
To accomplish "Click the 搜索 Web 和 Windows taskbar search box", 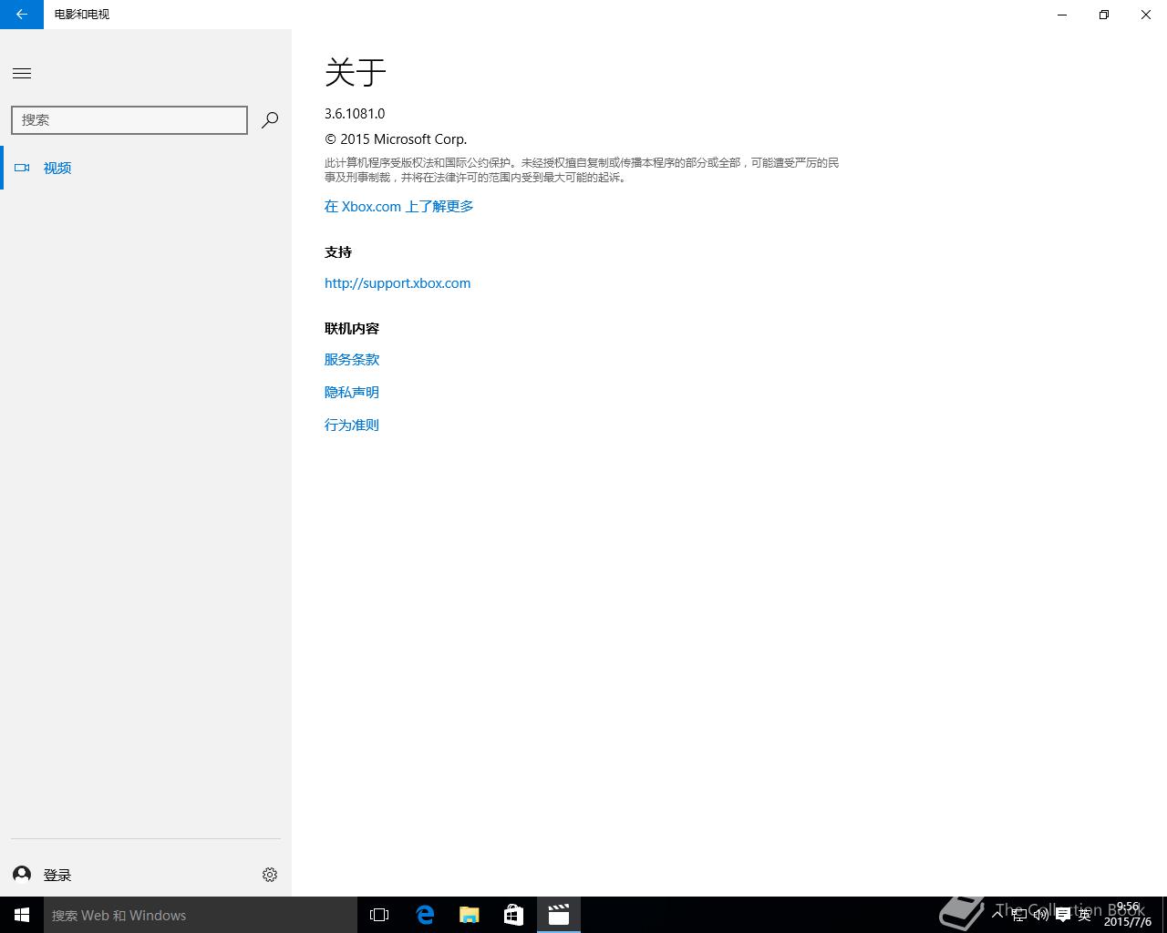I will coord(201,915).
